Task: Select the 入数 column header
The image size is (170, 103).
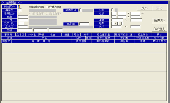Action: tap(78, 38)
